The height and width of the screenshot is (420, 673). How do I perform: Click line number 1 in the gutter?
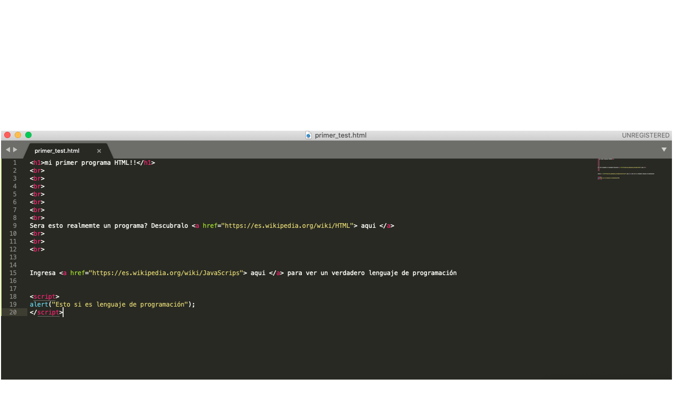click(15, 163)
